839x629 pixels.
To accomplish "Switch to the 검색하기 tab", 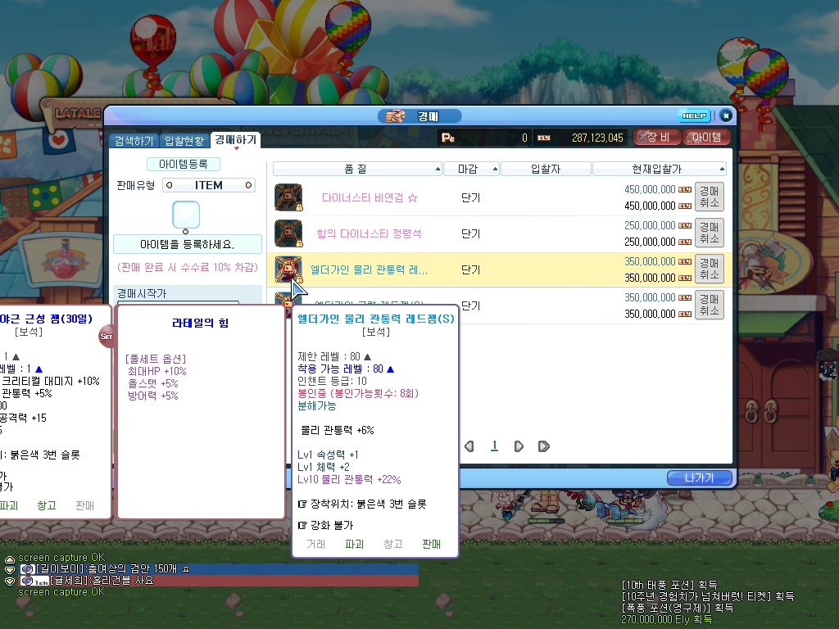I will pyautogui.click(x=134, y=141).
